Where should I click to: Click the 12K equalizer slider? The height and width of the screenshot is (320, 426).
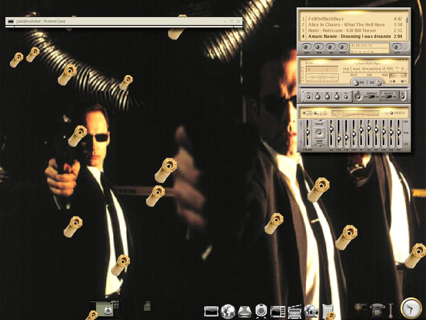point(384,132)
